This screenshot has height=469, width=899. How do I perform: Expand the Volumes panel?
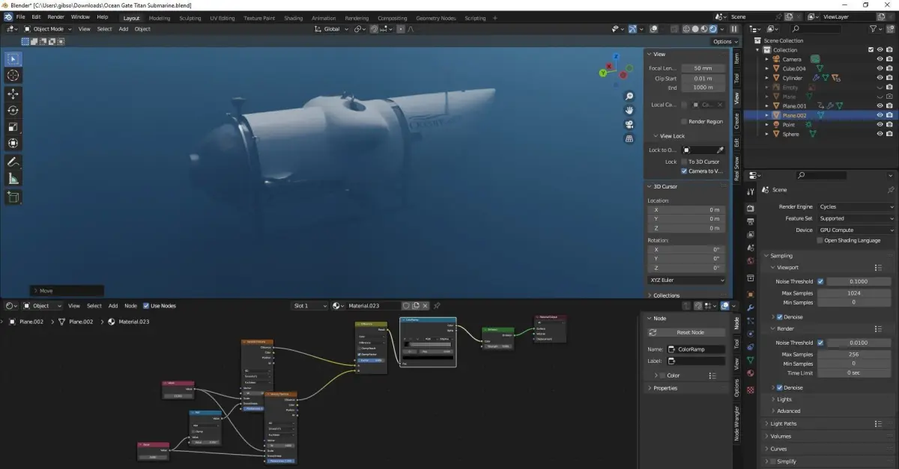(779, 436)
